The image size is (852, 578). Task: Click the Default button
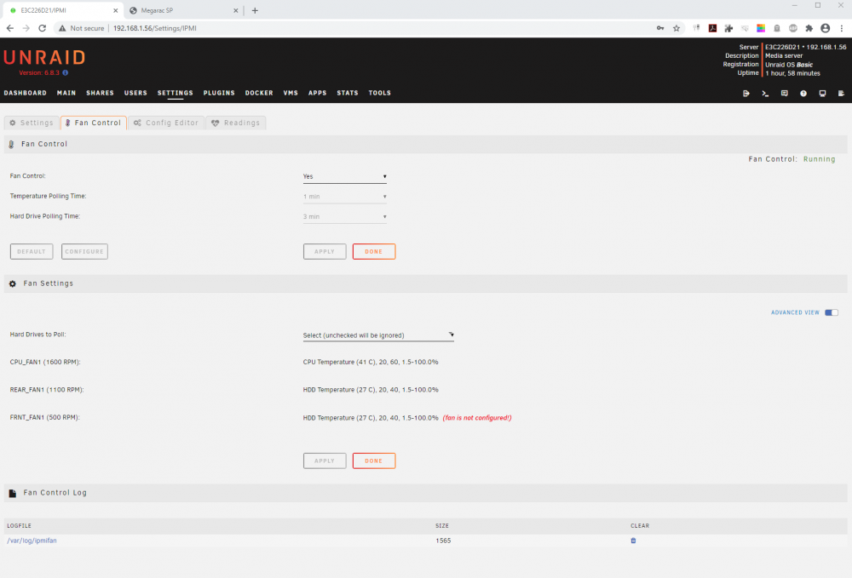[x=32, y=251]
